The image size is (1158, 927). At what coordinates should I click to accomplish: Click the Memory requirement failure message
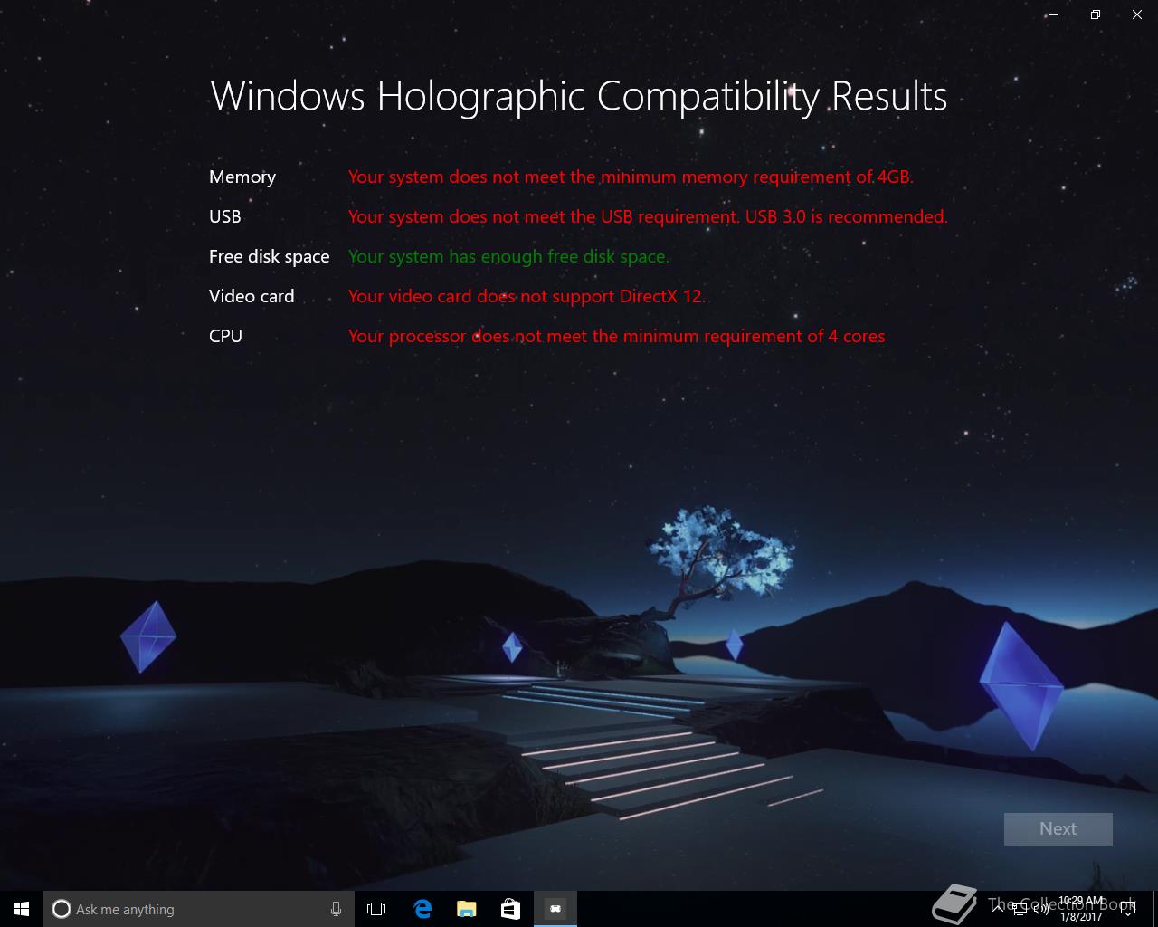pos(631,177)
